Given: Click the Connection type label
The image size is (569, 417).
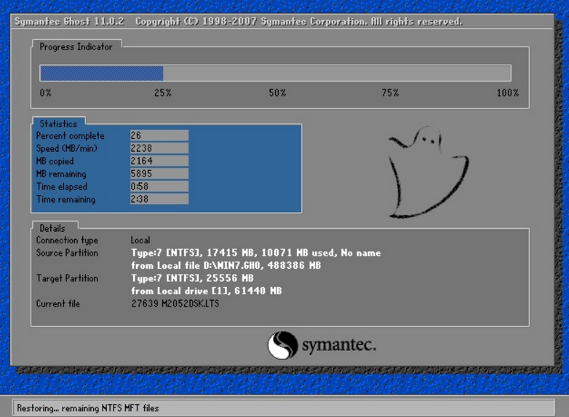Looking at the screenshot, I should (x=67, y=240).
